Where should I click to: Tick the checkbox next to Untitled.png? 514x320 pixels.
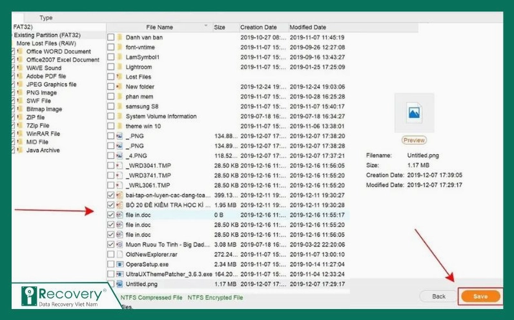pos(110,284)
